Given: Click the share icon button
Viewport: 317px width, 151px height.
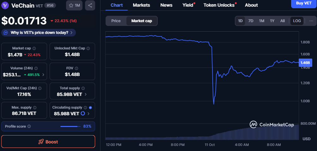Looking at the screenshot, I should [x=90, y=5].
